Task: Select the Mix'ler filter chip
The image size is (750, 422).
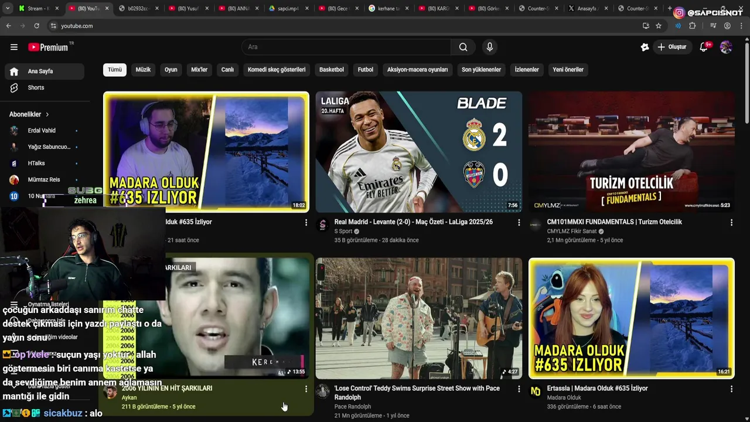Action: click(199, 69)
